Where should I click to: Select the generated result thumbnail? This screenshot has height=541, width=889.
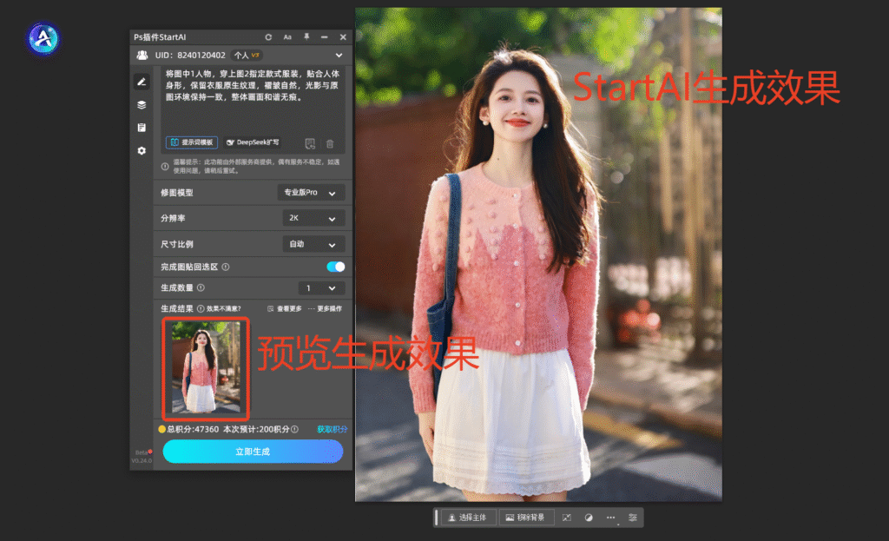point(206,368)
